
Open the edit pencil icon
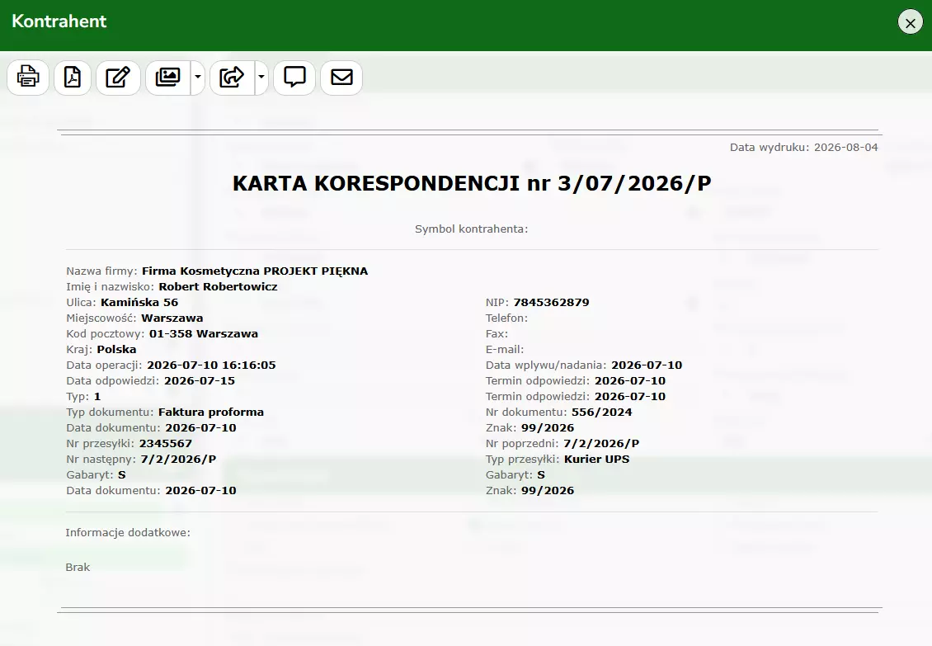pyautogui.click(x=118, y=78)
